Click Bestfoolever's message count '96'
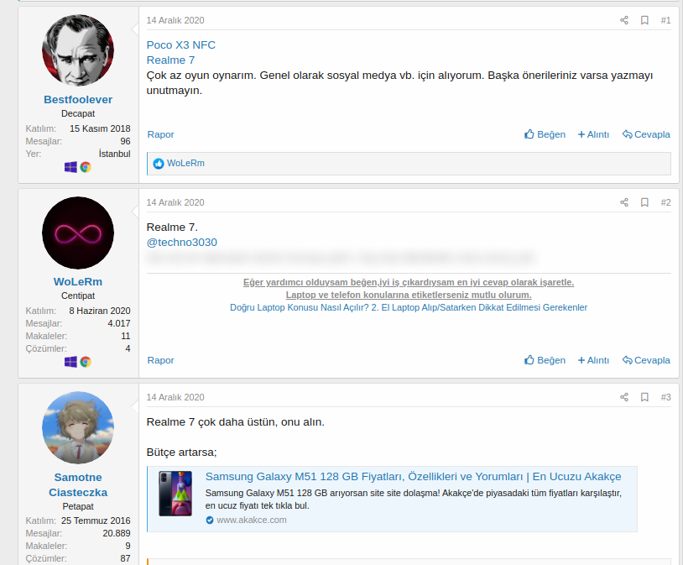The image size is (683, 565). (x=125, y=141)
